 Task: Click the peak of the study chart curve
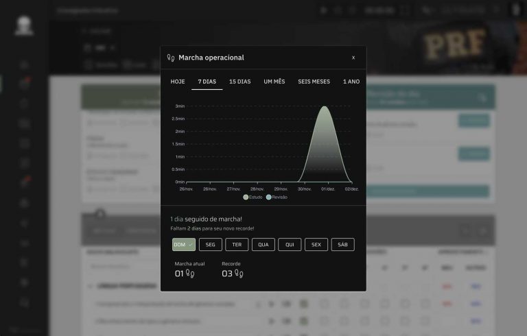[325, 107]
